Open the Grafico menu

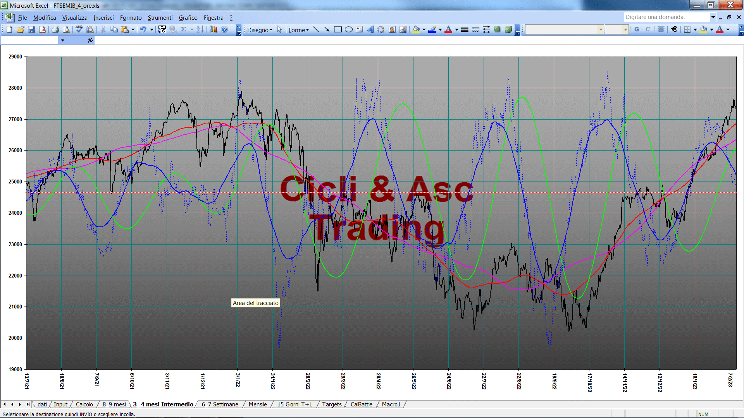tap(188, 18)
